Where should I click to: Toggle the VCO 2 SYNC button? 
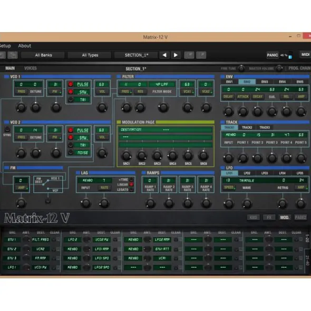click(x=7, y=129)
